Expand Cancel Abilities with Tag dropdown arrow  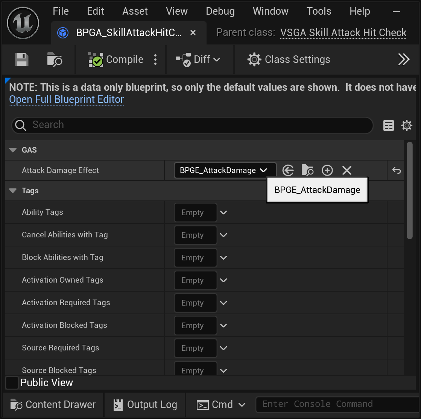click(x=223, y=235)
